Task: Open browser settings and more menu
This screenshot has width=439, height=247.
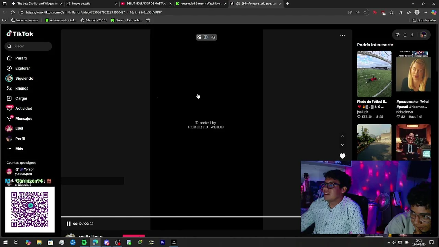Action: pyautogui.click(x=425, y=12)
